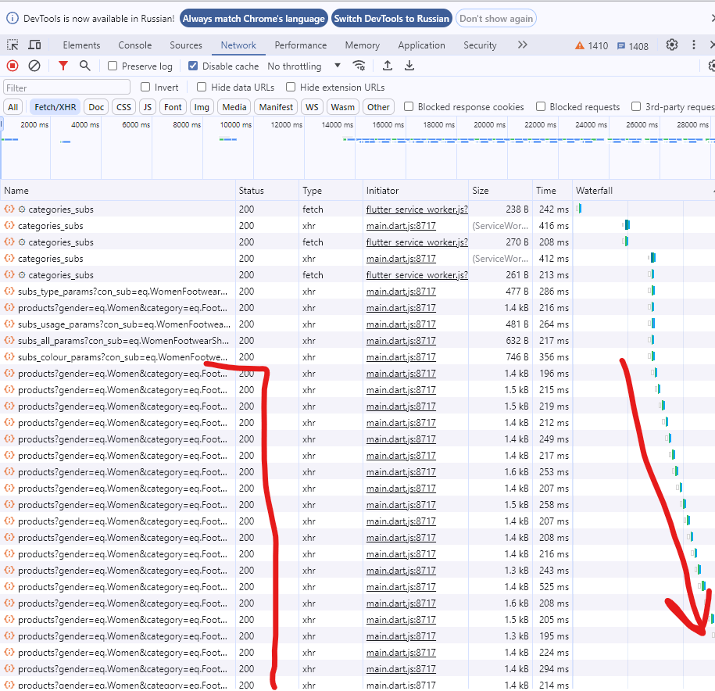Image resolution: width=715 pixels, height=691 pixels.
Task: Toggle the red filter funnel icon
Action: coord(63,66)
